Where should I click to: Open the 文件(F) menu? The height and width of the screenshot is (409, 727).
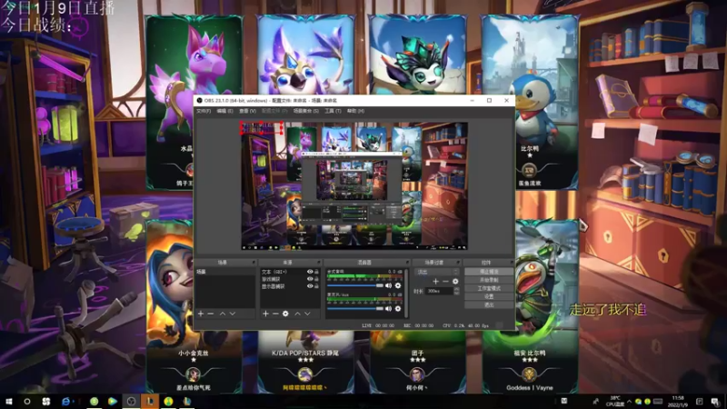point(204,111)
